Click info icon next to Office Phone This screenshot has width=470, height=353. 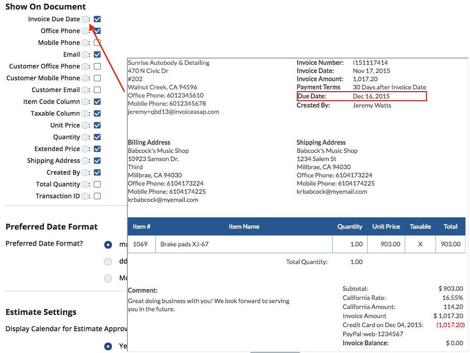pyautogui.click(x=85, y=31)
